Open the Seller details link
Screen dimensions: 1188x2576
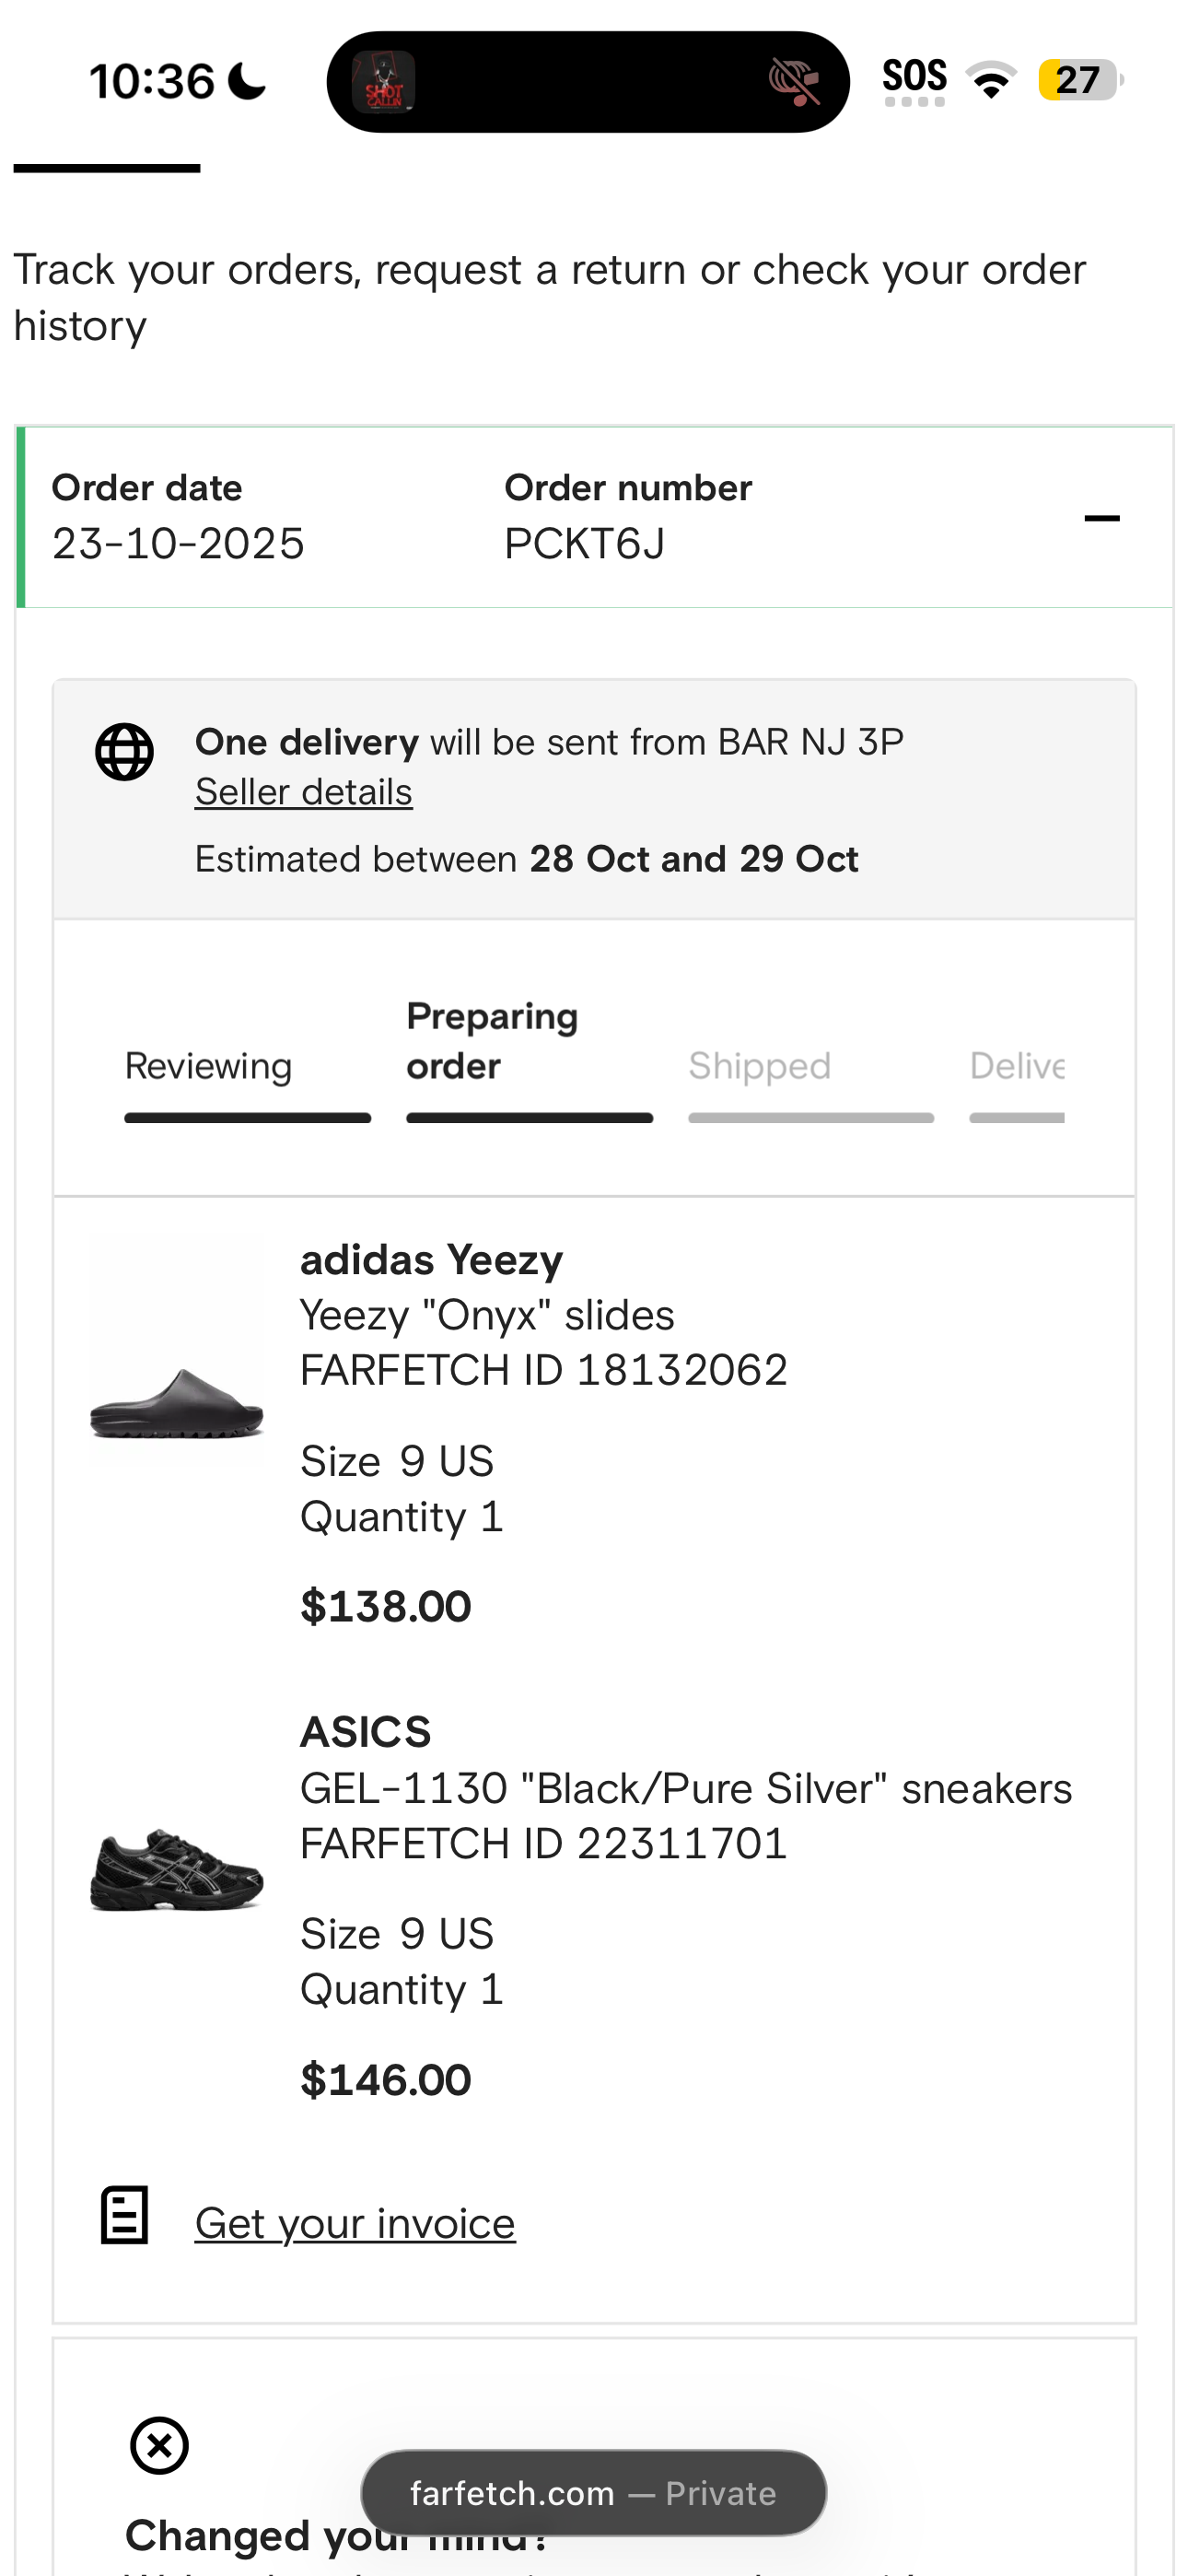[303, 792]
